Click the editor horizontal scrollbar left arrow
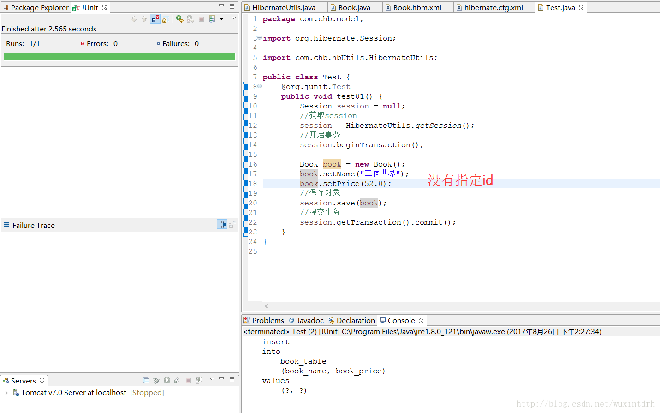660x413 pixels. 267,306
